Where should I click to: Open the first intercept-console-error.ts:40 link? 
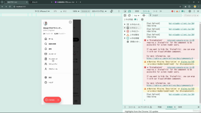click(x=181, y=40)
